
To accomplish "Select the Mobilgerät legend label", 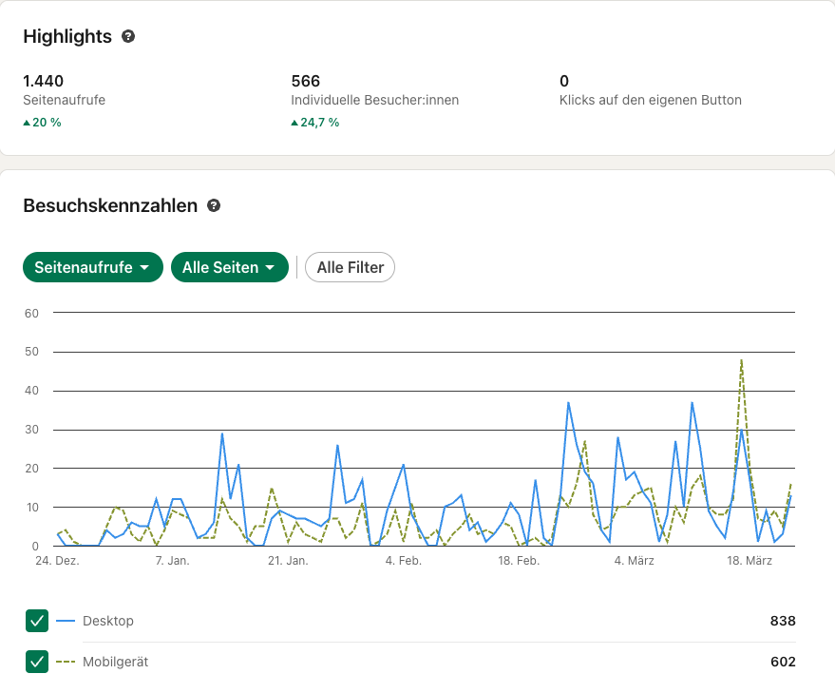I will [x=116, y=662].
